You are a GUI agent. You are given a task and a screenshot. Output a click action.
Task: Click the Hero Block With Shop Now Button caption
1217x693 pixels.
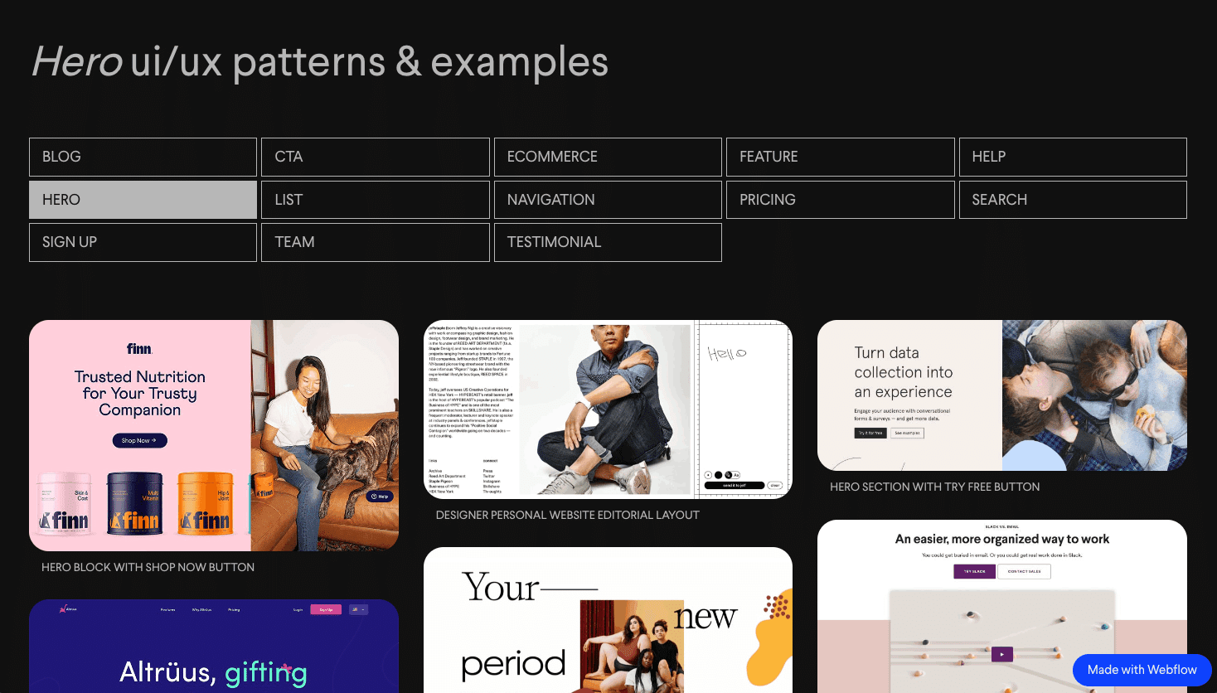pos(148,567)
